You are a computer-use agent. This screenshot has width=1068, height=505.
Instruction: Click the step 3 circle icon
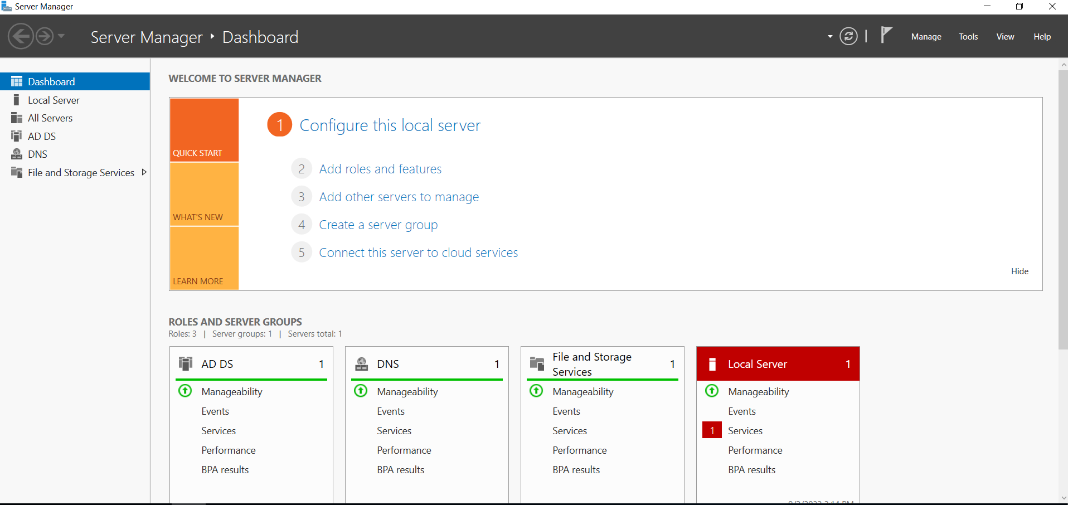pos(302,197)
